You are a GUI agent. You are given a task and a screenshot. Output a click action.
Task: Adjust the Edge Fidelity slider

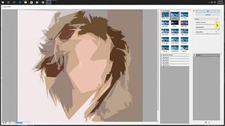tap(207, 34)
